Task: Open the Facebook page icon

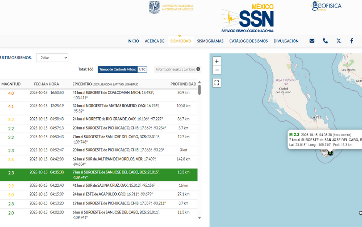Action: pyautogui.click(x=352, y=41)
